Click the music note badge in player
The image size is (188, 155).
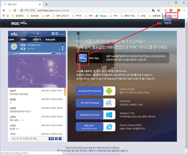(x=23, y=49)
